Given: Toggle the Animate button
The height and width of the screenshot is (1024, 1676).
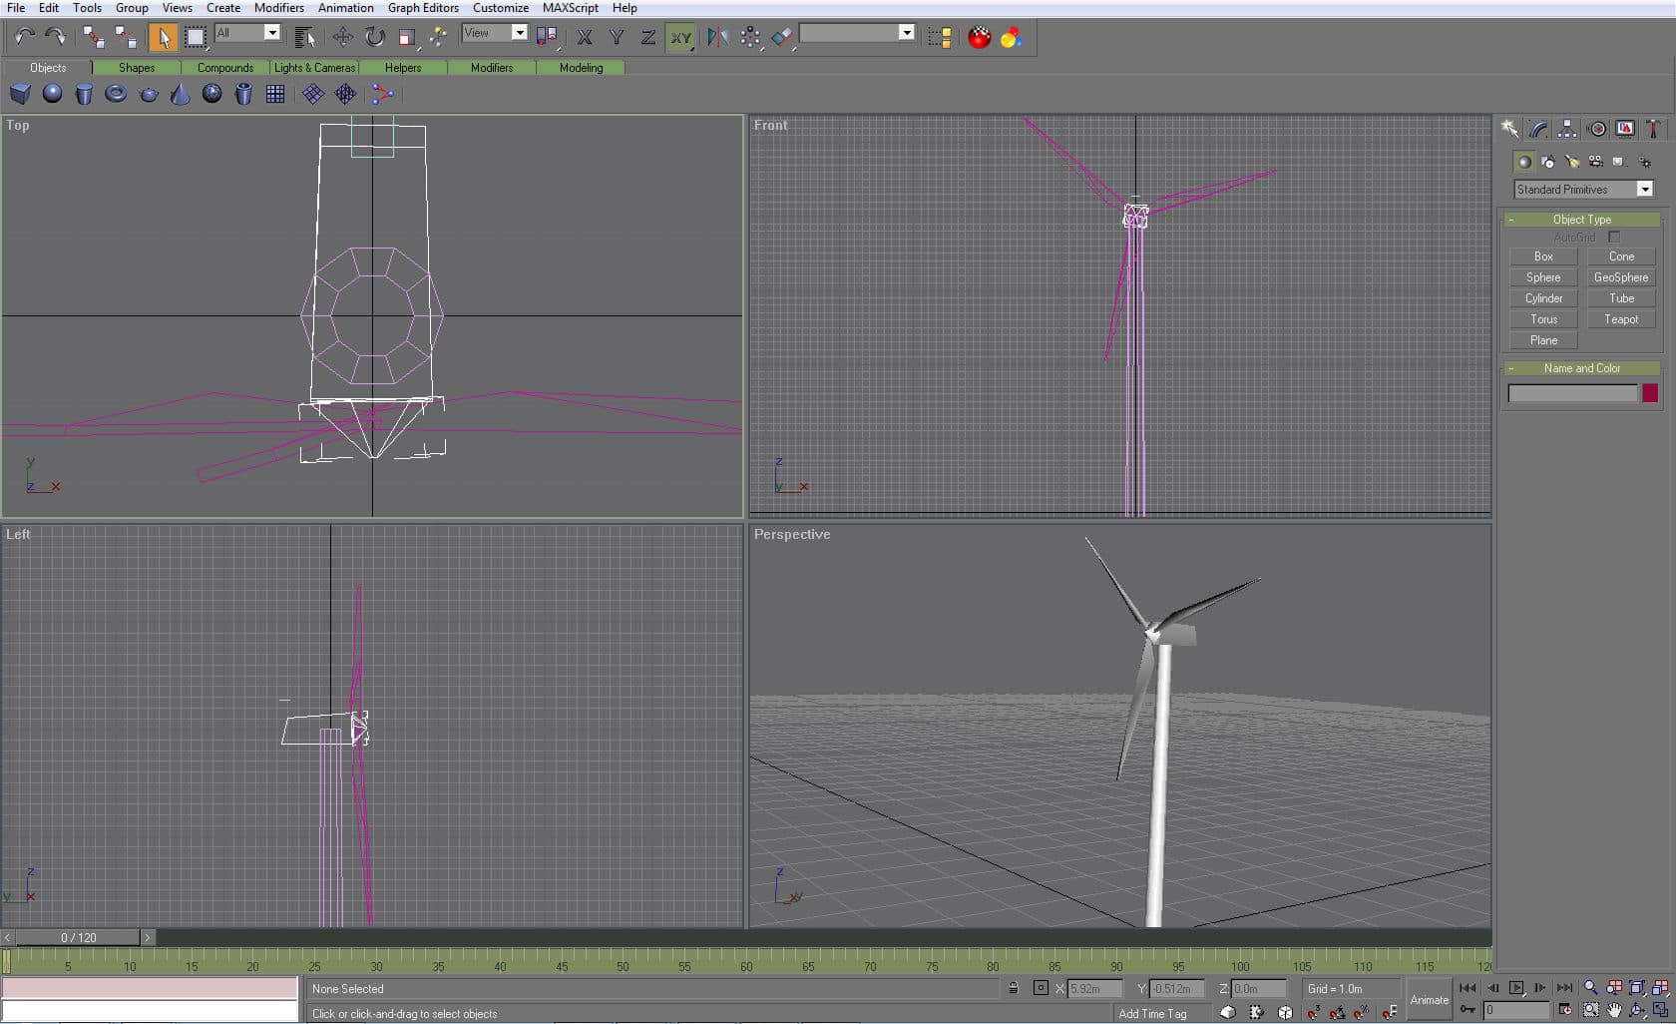Looking at the screenshot, I should 1429,1000.
